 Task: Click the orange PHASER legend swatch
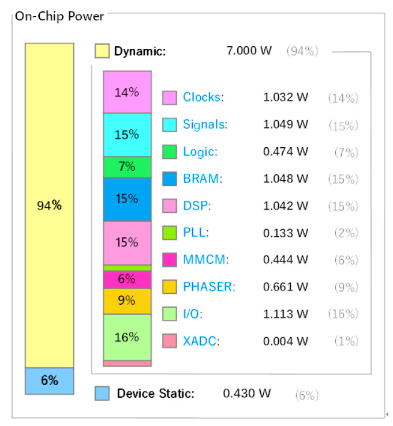(x=170, y=287)
